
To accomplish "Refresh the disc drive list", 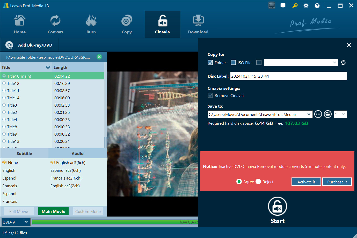I will tap(343, 63).
